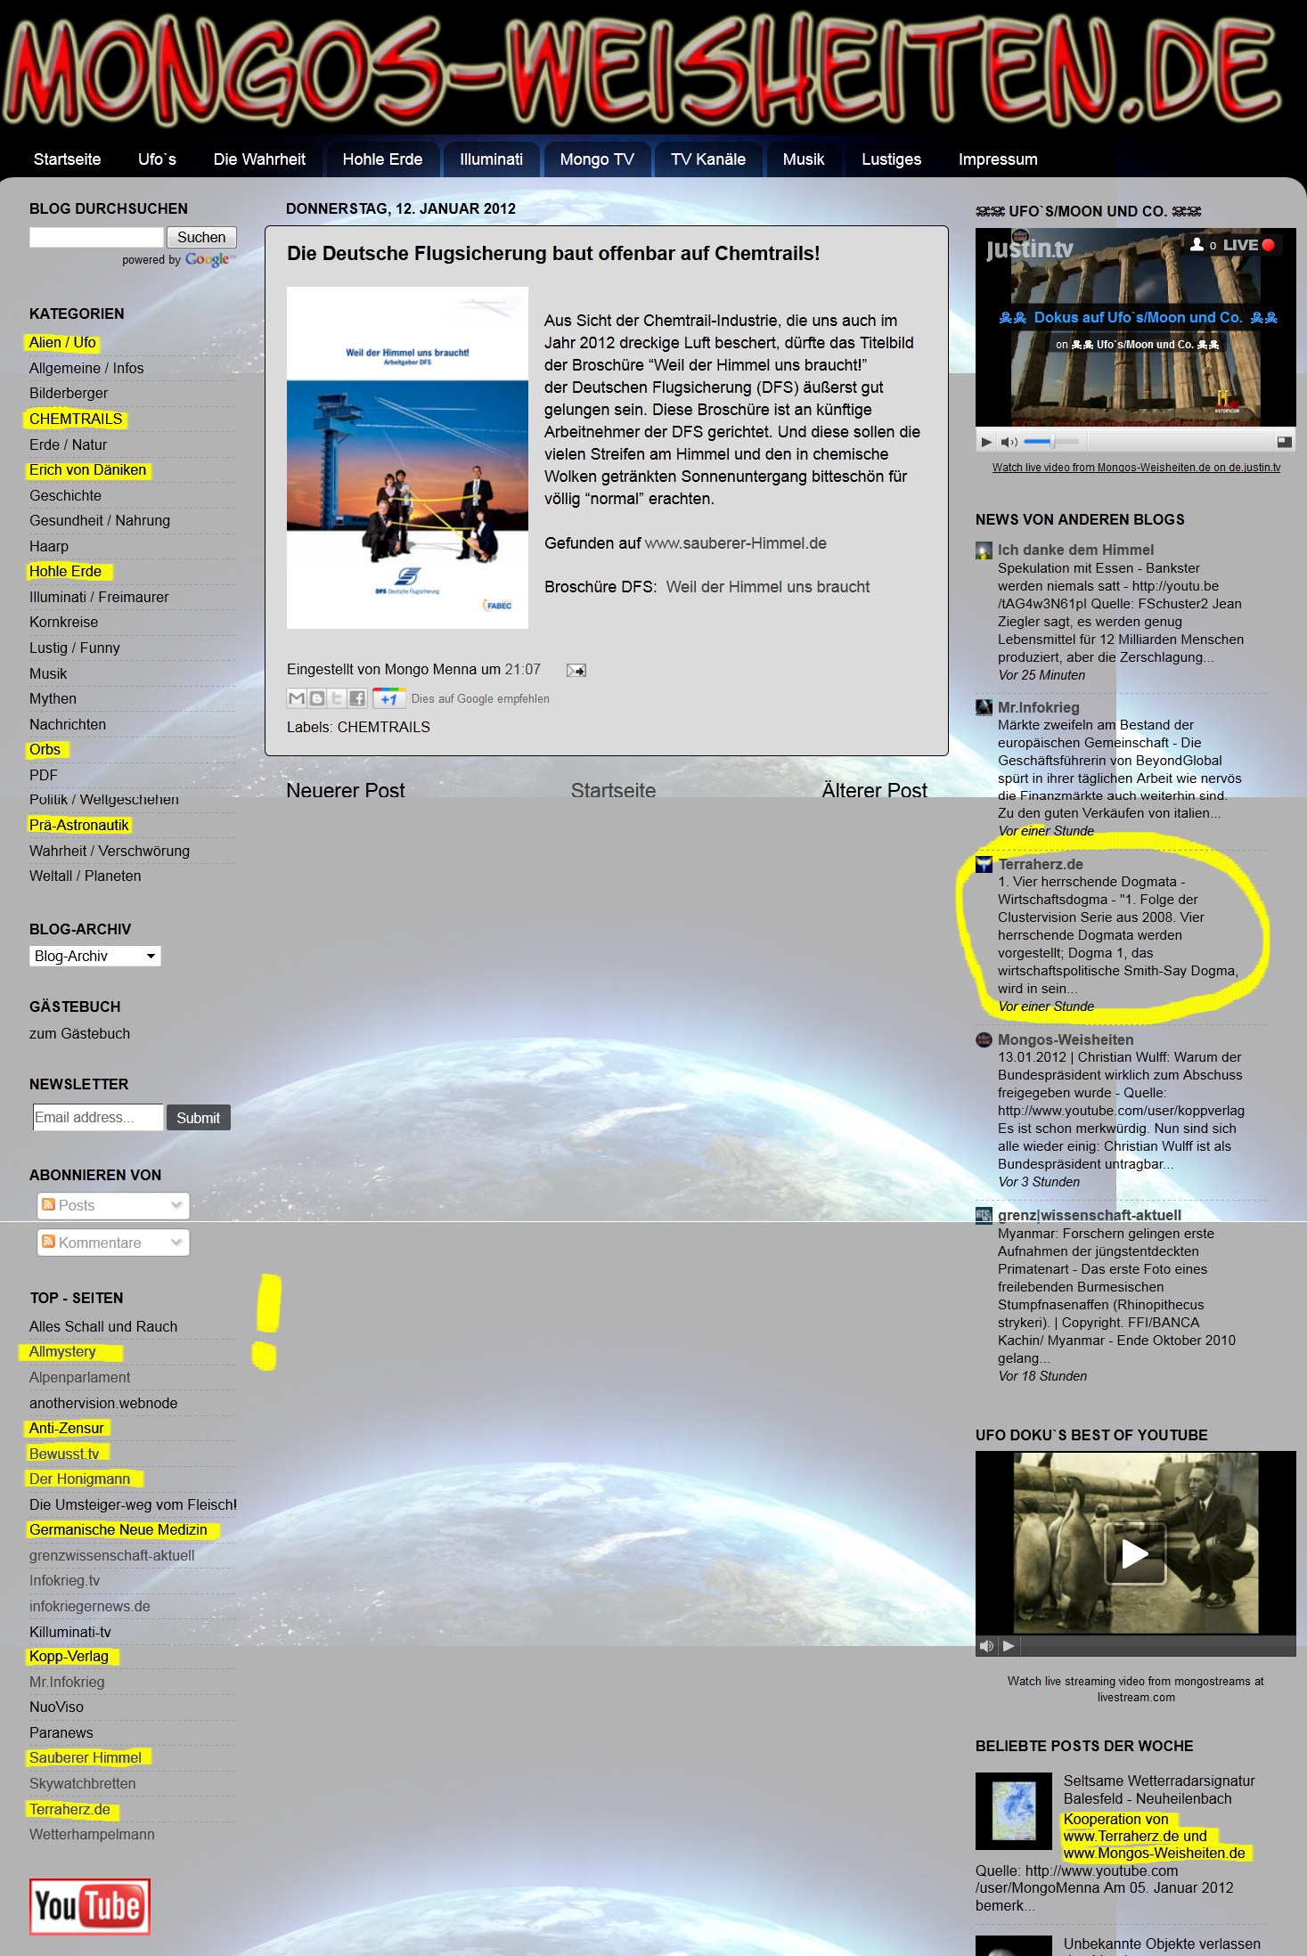Viewport: 1307px width, 1956px height.
Task: Click the Neuerer Post link
Action: pyautogui.click(x=346, y=790)
